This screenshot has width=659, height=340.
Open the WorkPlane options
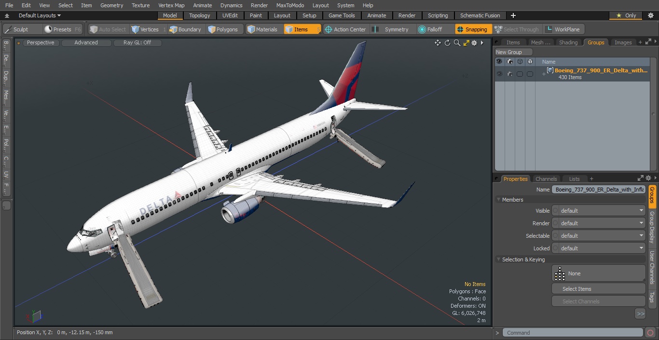coord(563,29)
